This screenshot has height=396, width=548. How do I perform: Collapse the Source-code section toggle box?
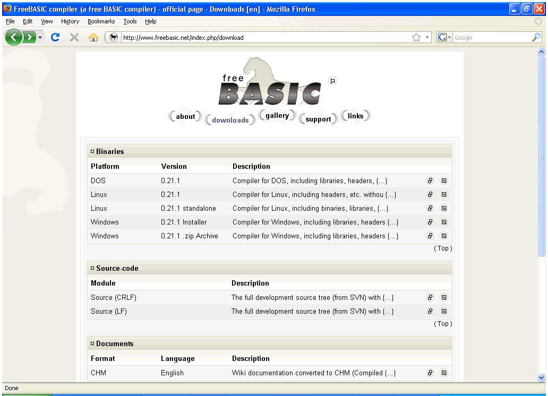(x=92, y=268)
